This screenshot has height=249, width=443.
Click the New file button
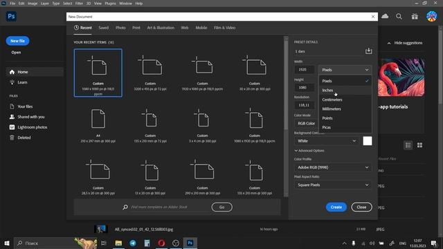click(17, 41)
